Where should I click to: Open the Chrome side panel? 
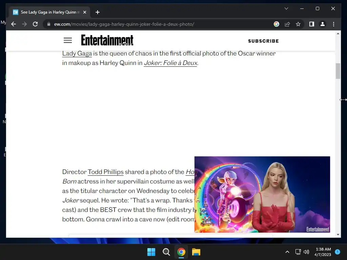pyautogui.click(x=312, y=24)
